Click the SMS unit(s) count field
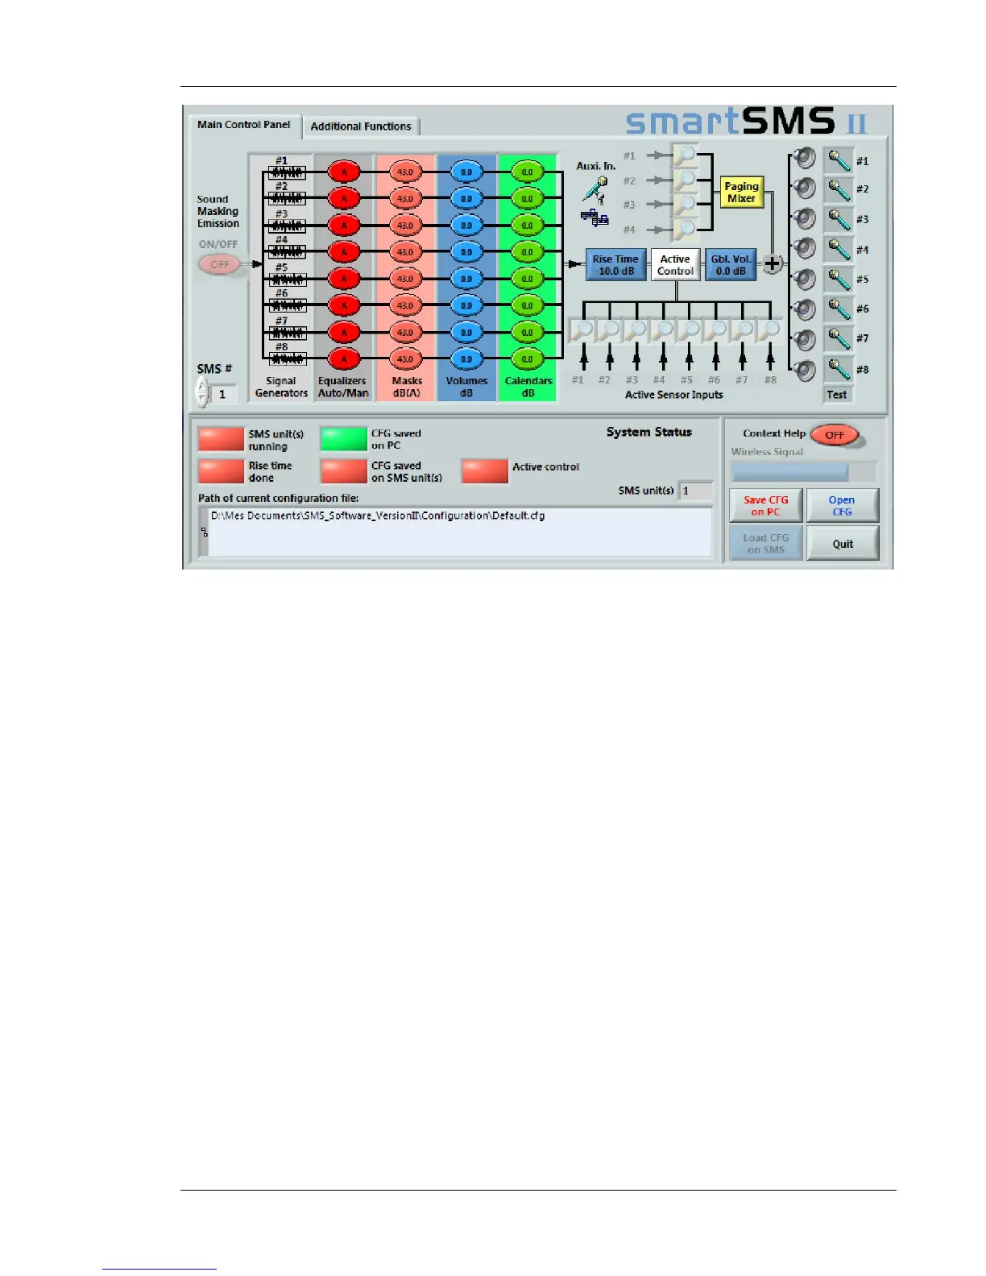The width and height of the screenshot is (986, 1276). (696, 491)
